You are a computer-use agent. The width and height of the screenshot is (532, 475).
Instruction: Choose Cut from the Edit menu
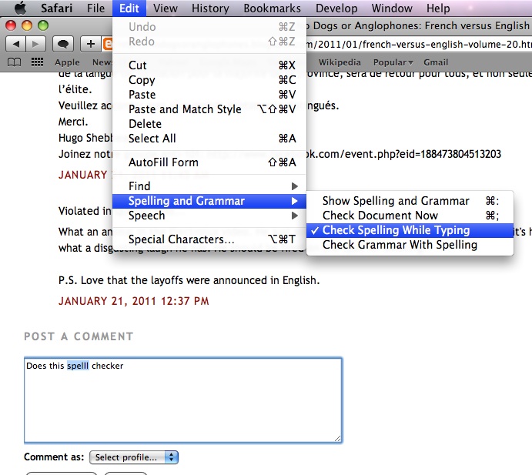click(x=209, y=65)
